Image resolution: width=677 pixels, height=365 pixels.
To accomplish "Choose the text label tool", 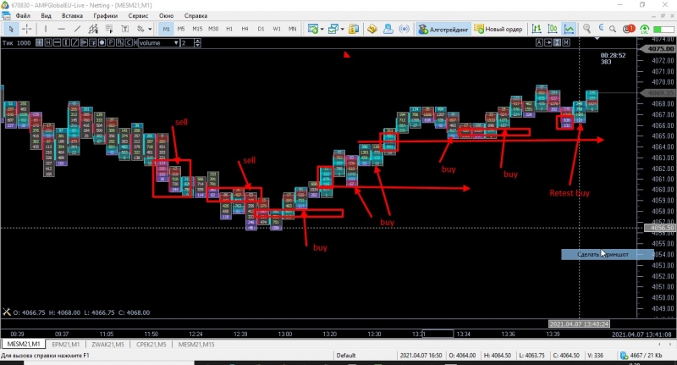I will click(125, 29).
